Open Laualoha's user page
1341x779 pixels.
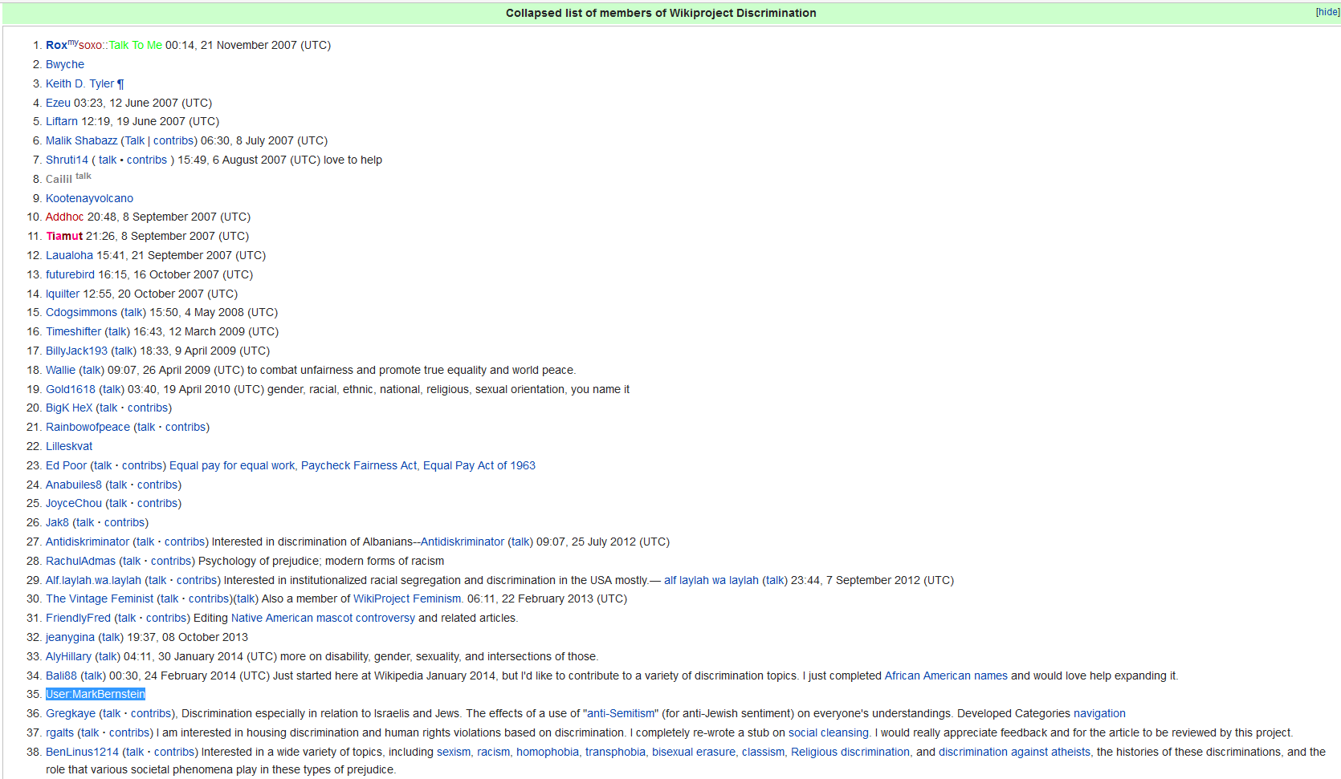tap(69, 255)
